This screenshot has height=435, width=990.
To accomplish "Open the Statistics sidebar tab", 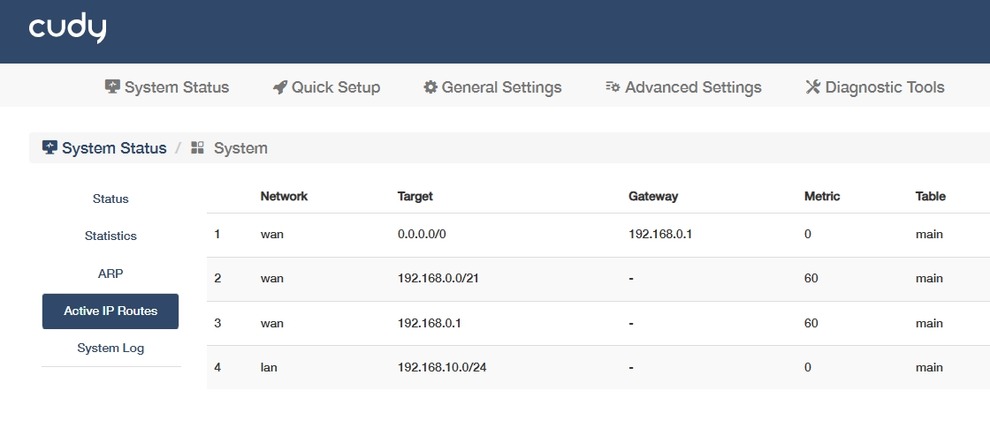I will point(110,236).
